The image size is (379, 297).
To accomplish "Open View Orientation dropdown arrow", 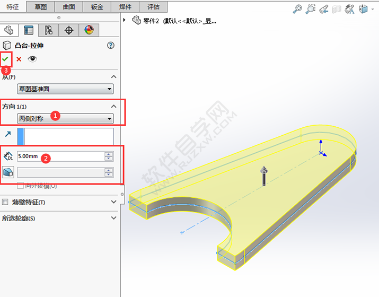I will pos(373,9).
